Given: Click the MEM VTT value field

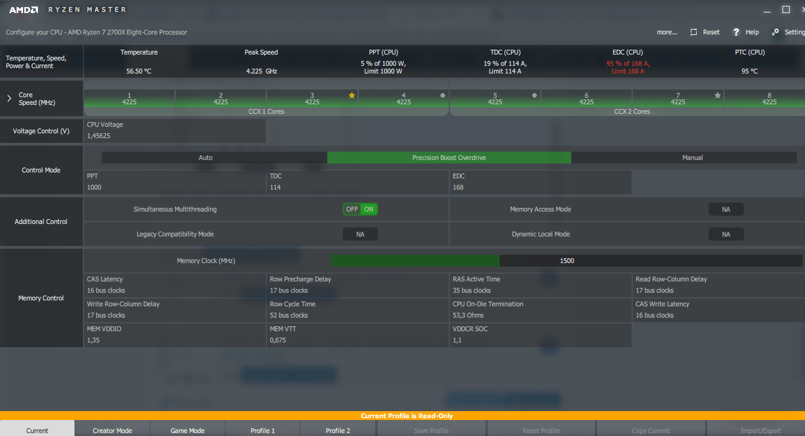Looking at the screenshot, I should (x=358, y=335).
